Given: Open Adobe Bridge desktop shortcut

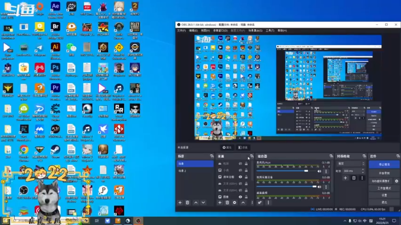Looking at the screenshot, I should tap(56, 30).
